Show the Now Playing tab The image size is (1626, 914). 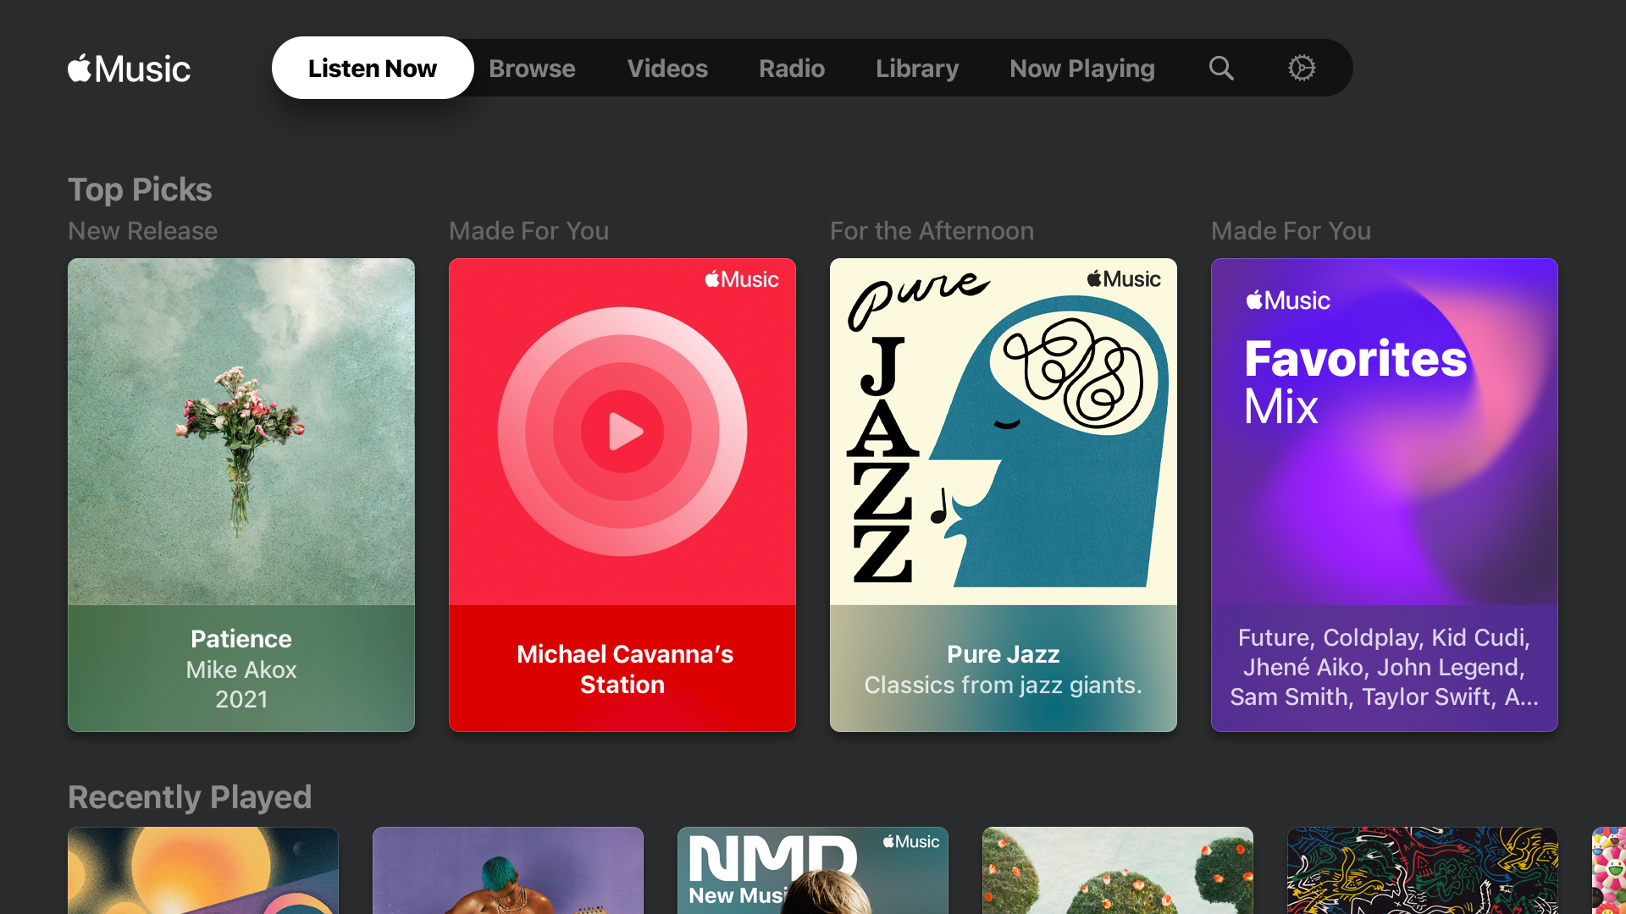coord(1082,69)
